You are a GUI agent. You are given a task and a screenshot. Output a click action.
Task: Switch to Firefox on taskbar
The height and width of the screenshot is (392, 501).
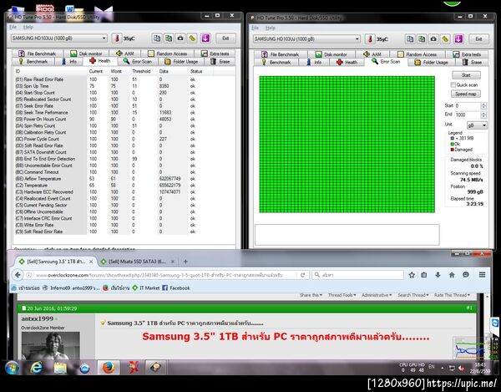coord(109,368)
